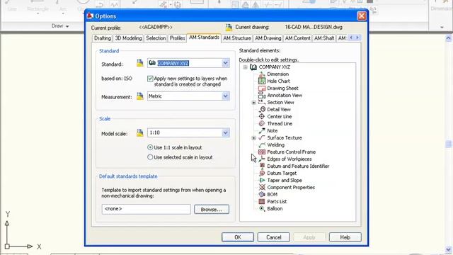The width and height of the screenshot is (453, 255).
Task: Click the Cancel button
Action: pos(274,237)
